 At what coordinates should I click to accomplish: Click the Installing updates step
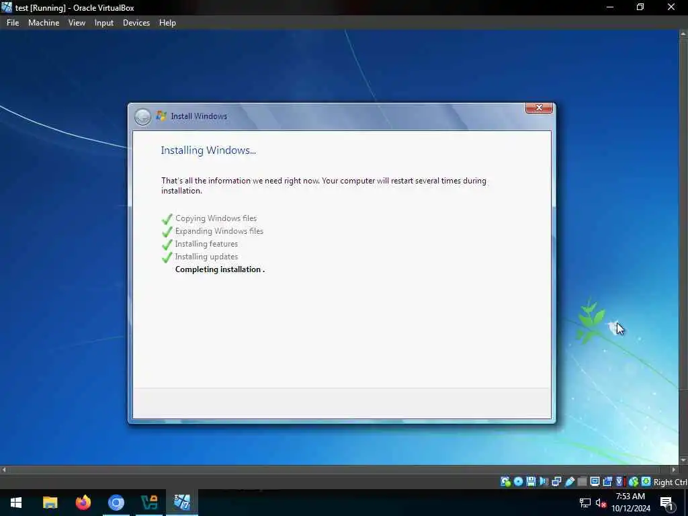[206, 256]
